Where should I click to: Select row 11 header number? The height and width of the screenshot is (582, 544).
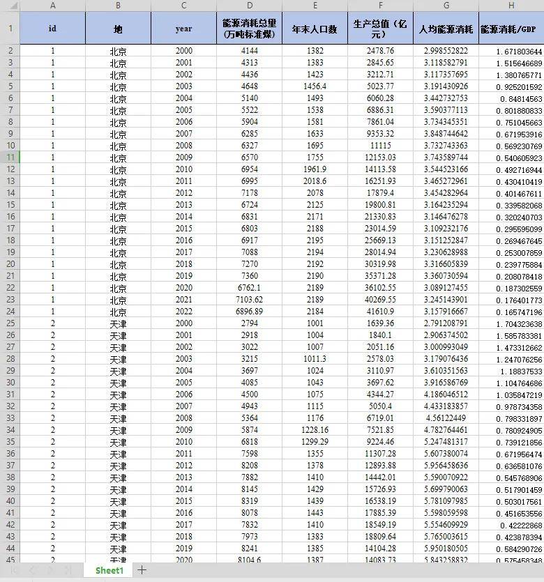pos(10,158)
